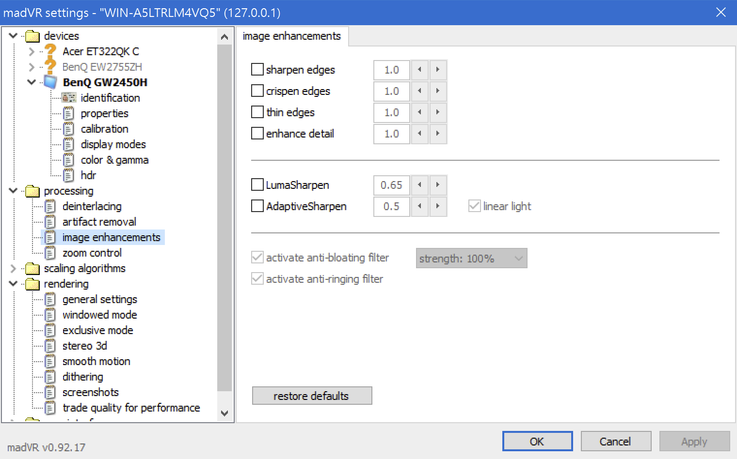Expand the scaling algorithms node

pos(14,268)
